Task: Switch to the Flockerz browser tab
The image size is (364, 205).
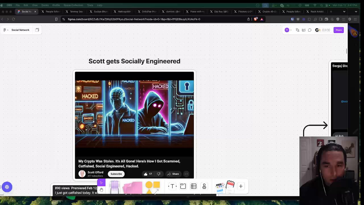Action: (x=243, y=12)
